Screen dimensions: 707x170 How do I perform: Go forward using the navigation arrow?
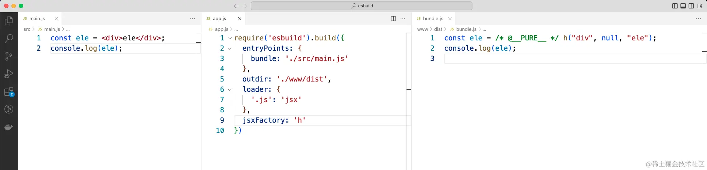(245, 6)
